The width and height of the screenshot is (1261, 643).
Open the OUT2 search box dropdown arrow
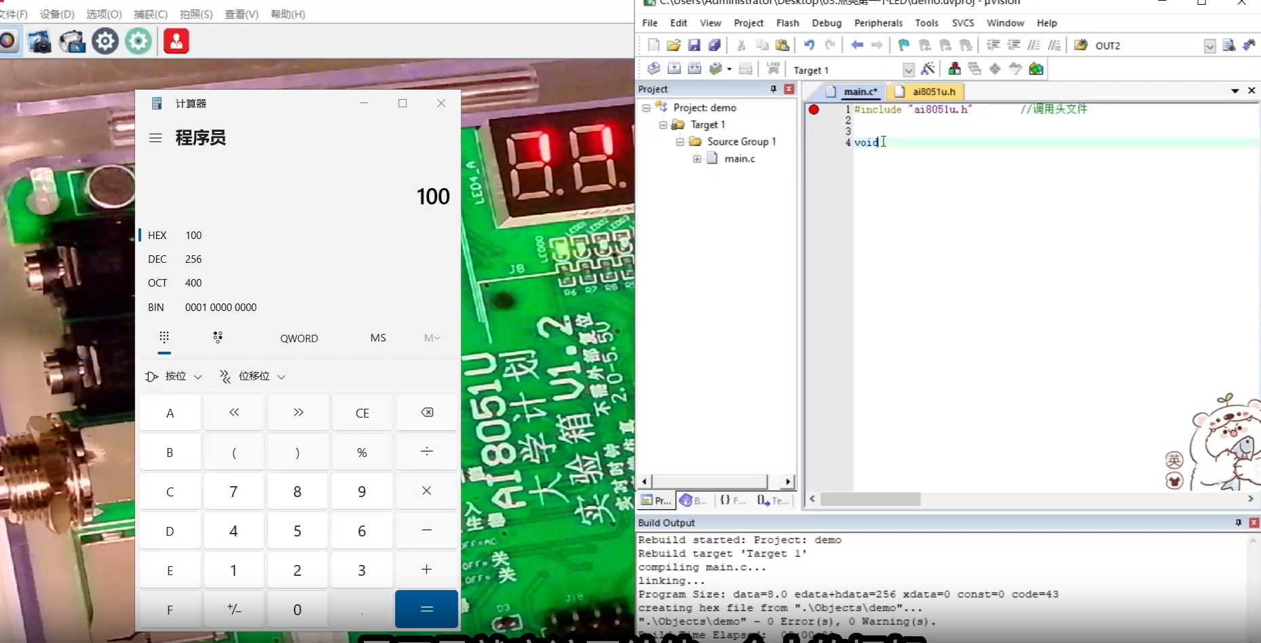tap(1209, 46)
